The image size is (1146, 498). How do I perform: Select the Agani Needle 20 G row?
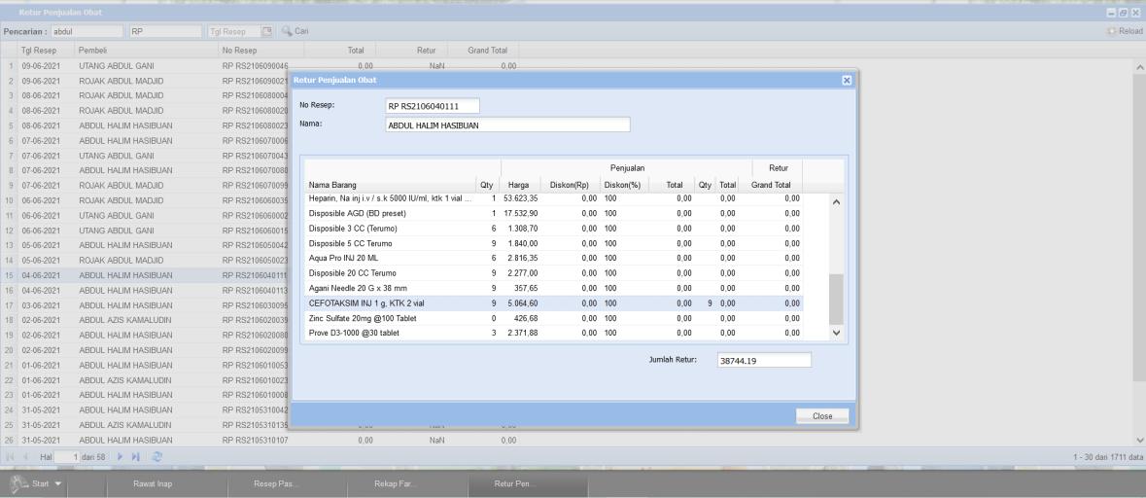tap(554, 288)
